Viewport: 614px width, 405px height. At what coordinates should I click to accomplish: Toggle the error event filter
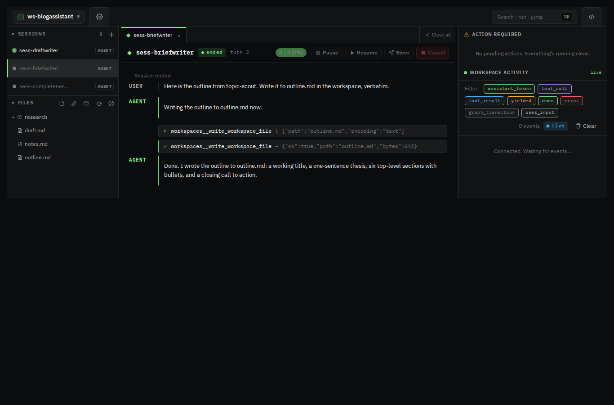[x=571, y=101]
